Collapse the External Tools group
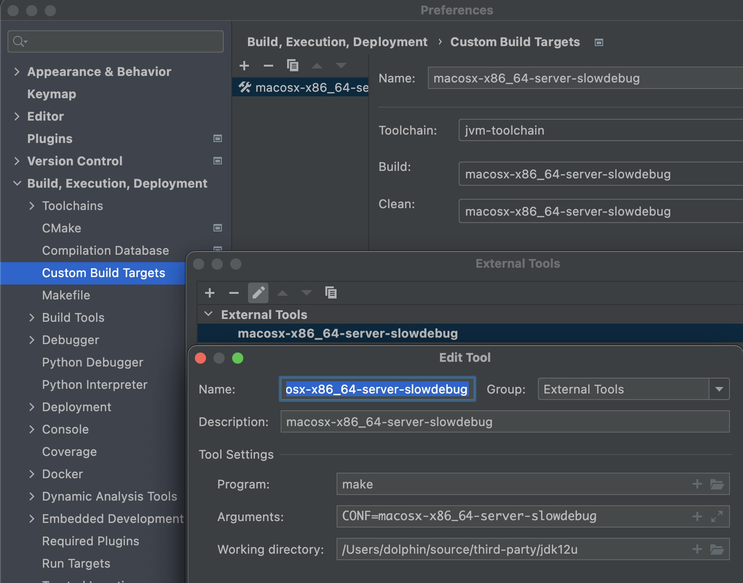The width and height of the screenshot is (743, 583). point(208,314)
